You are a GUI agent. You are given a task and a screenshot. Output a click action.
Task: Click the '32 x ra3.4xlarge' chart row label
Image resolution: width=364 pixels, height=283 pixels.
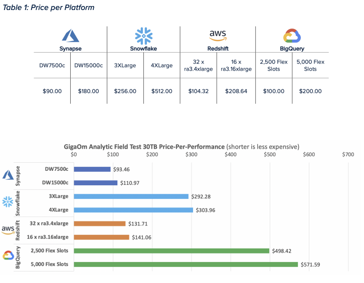(x=49, y=223)
